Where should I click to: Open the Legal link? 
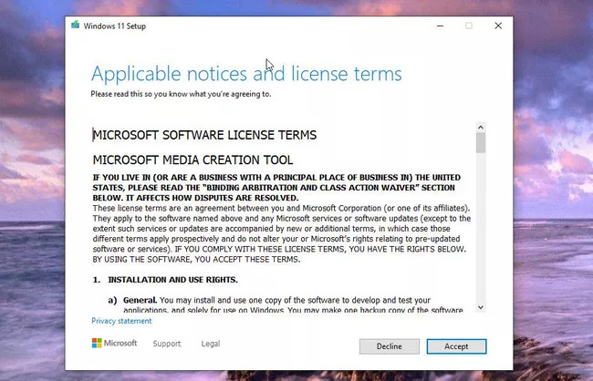point(210,344)
